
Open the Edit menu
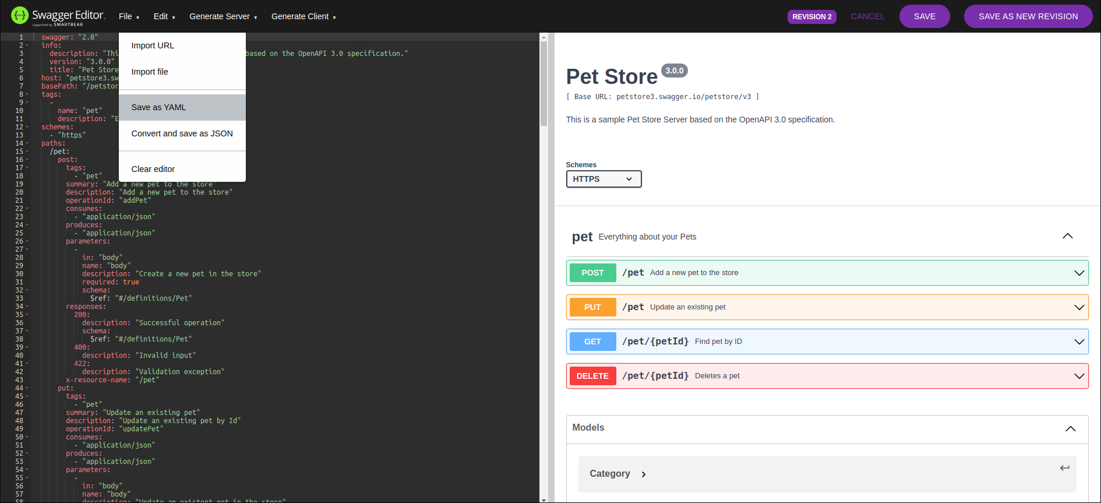tap(164, 16)
